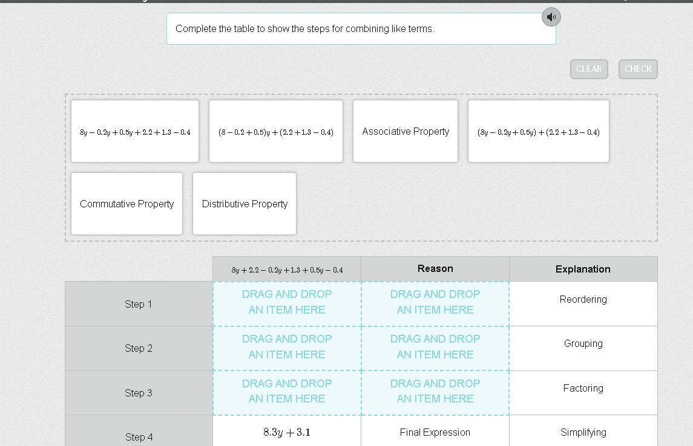Select the (8 − 0.2 + 0.5)y factored expression card
Image resolution: width=693 pixels, height=446 pixels.
(276, 131)
